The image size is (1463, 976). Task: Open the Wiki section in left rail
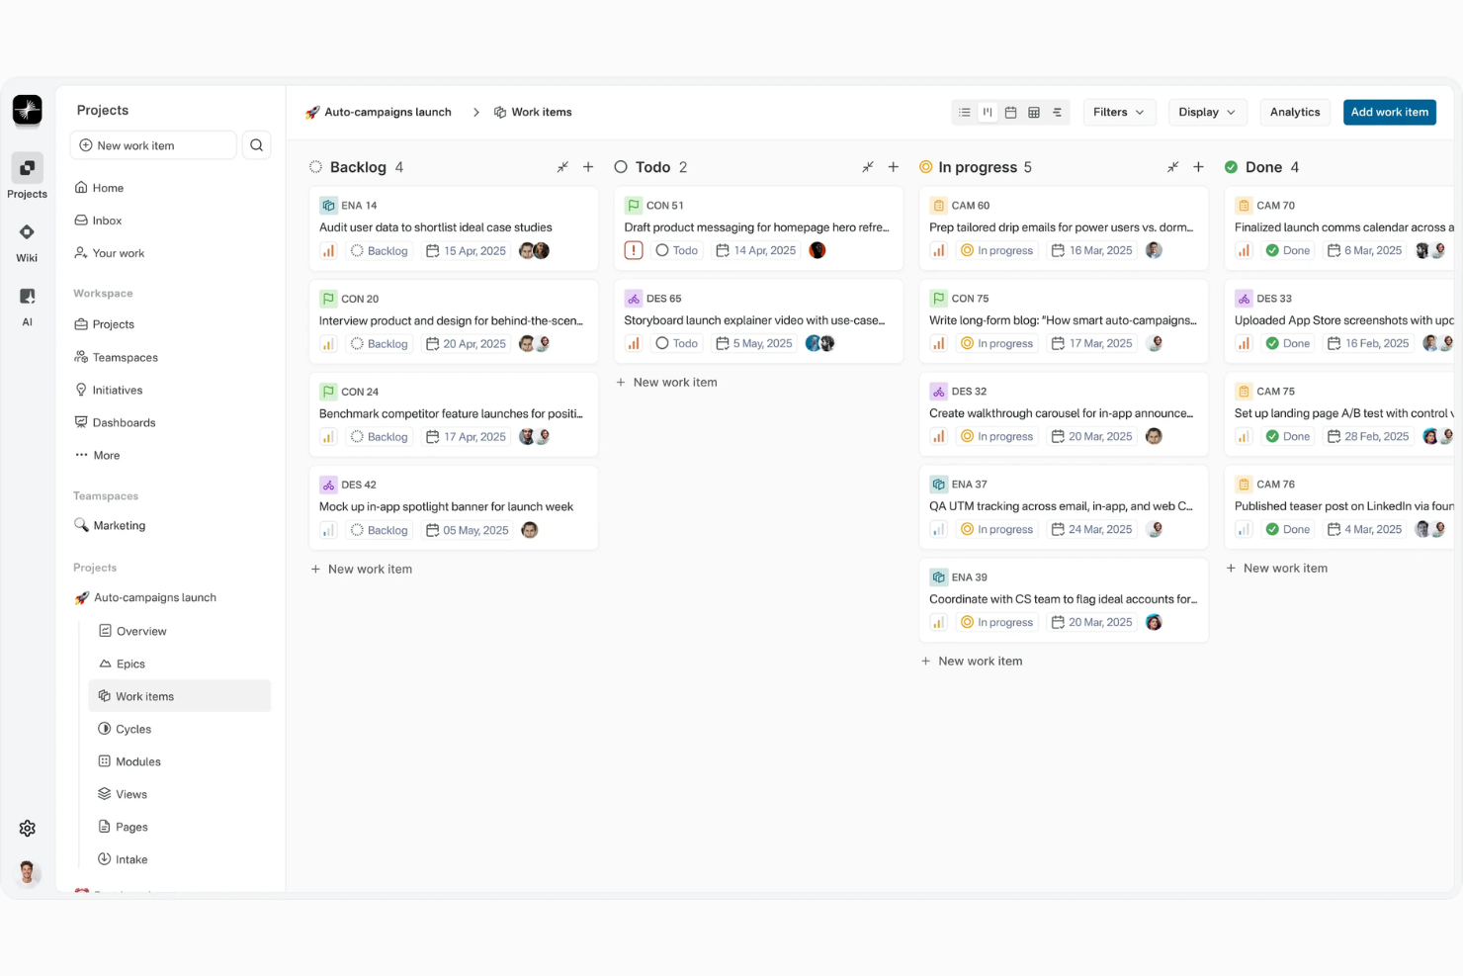(27, 241)
